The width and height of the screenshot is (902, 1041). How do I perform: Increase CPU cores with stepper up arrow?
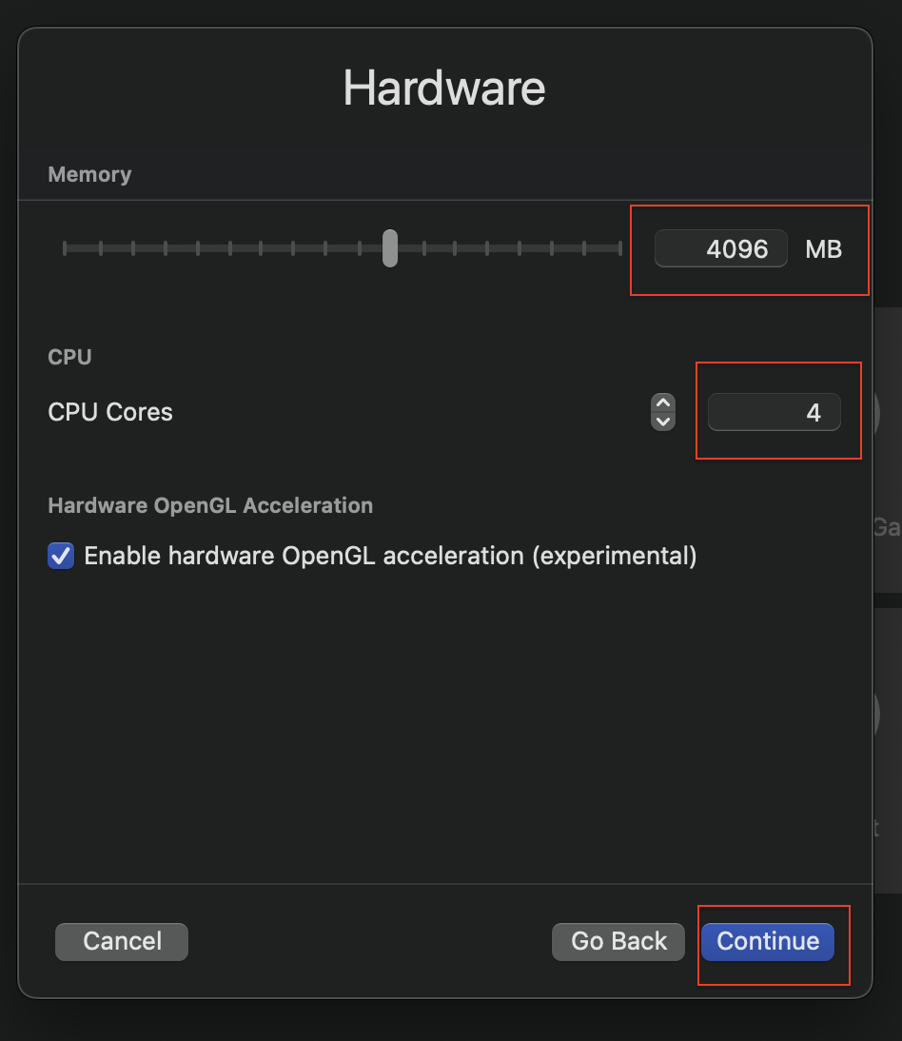click(x=663, y=403)
